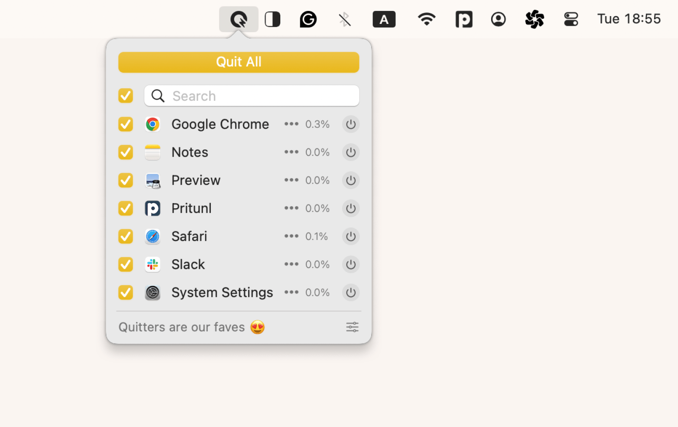Uncheck the Pritunl checkbox
Screen dimensions: 678x427
(x=126, y=208)
